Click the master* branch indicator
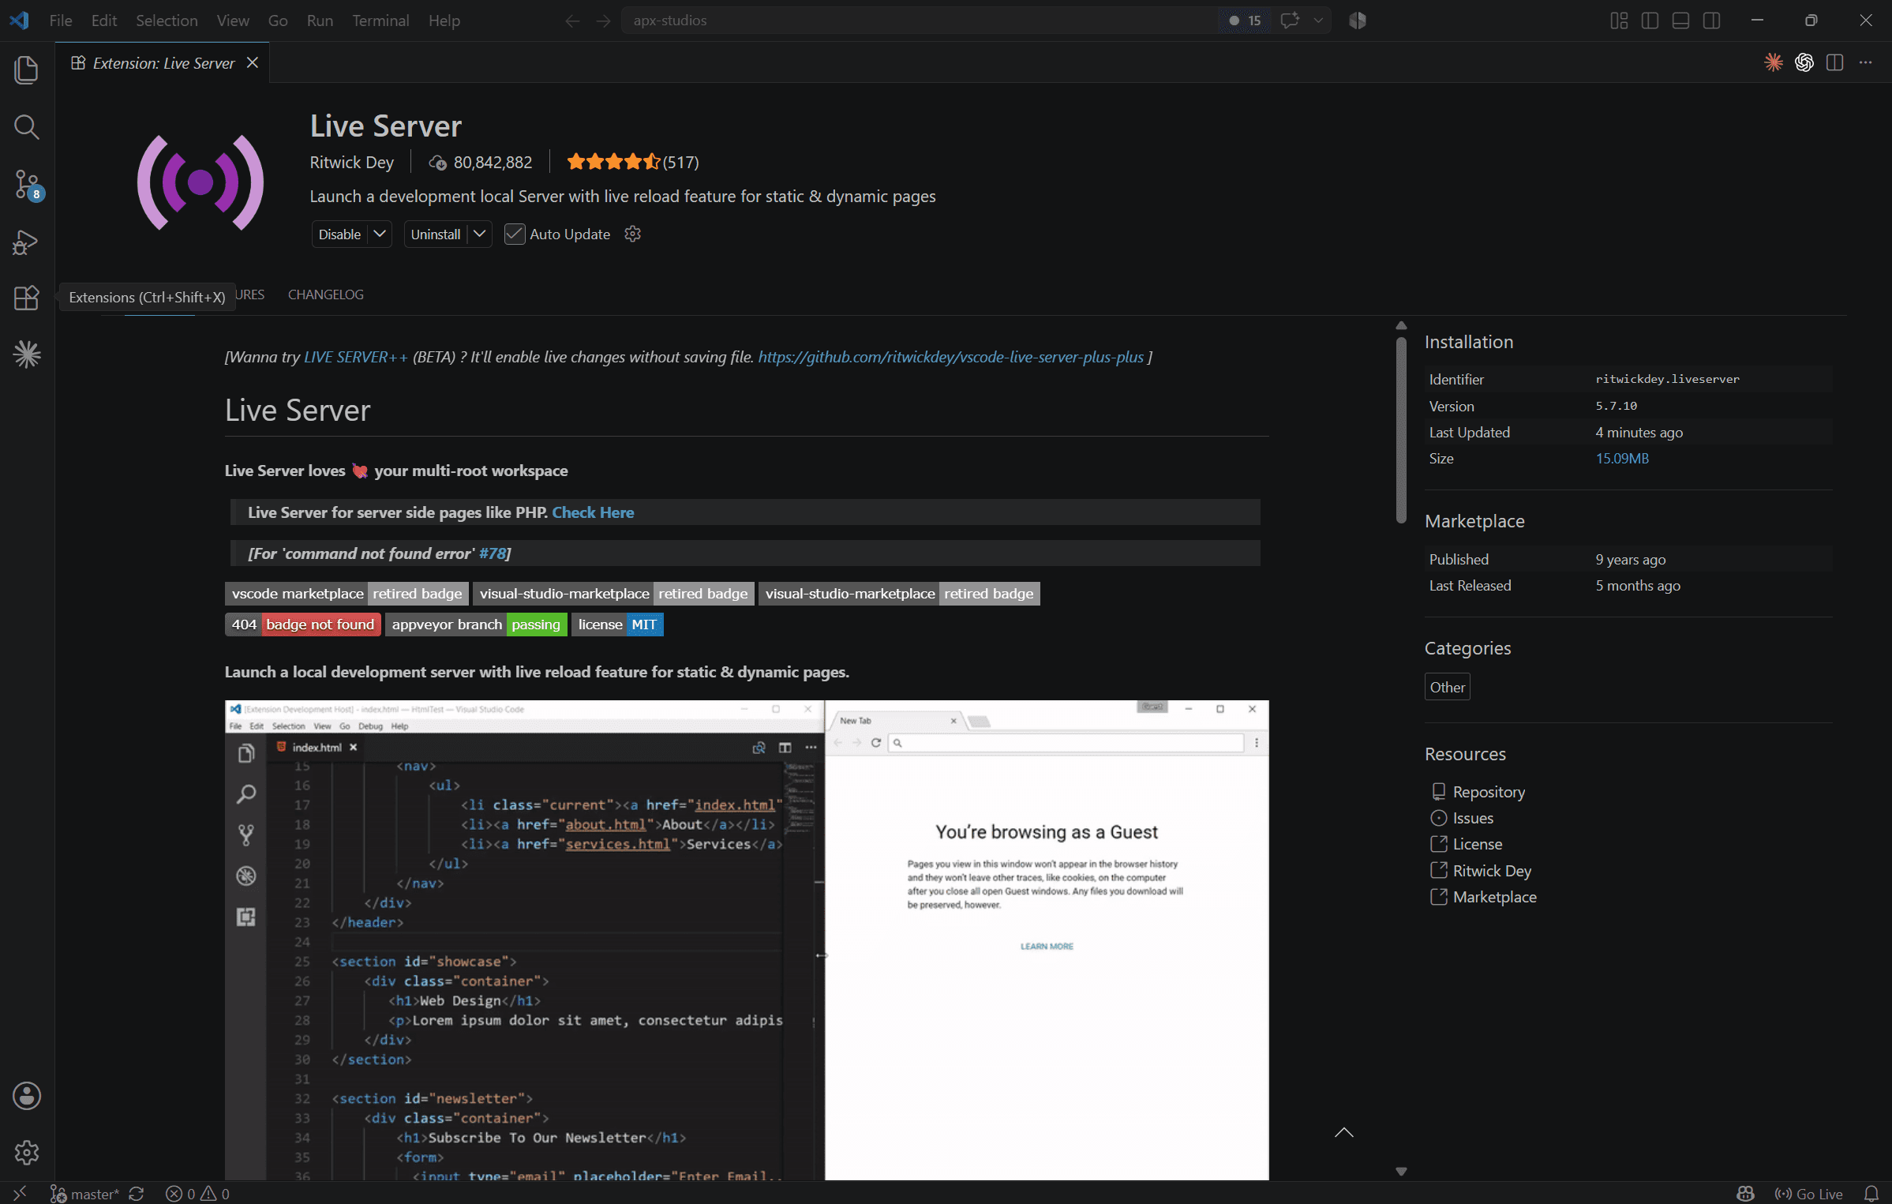Viewport: 1892px width, 1204px height. coord(84,1194)
